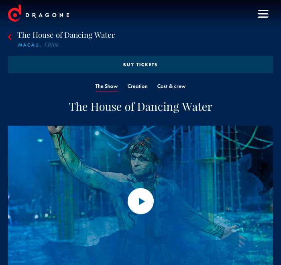This screenshot has width=281, height=265.
Task: Select The Show tab
Action: pos(106,86)
